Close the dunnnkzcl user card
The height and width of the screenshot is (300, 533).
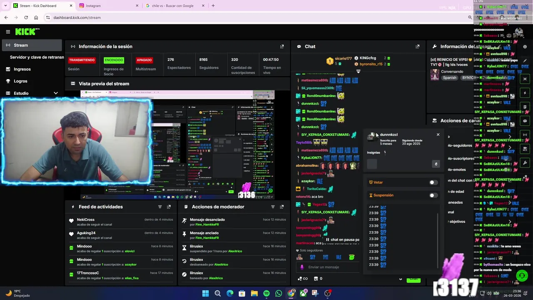(x=438, y=135)
